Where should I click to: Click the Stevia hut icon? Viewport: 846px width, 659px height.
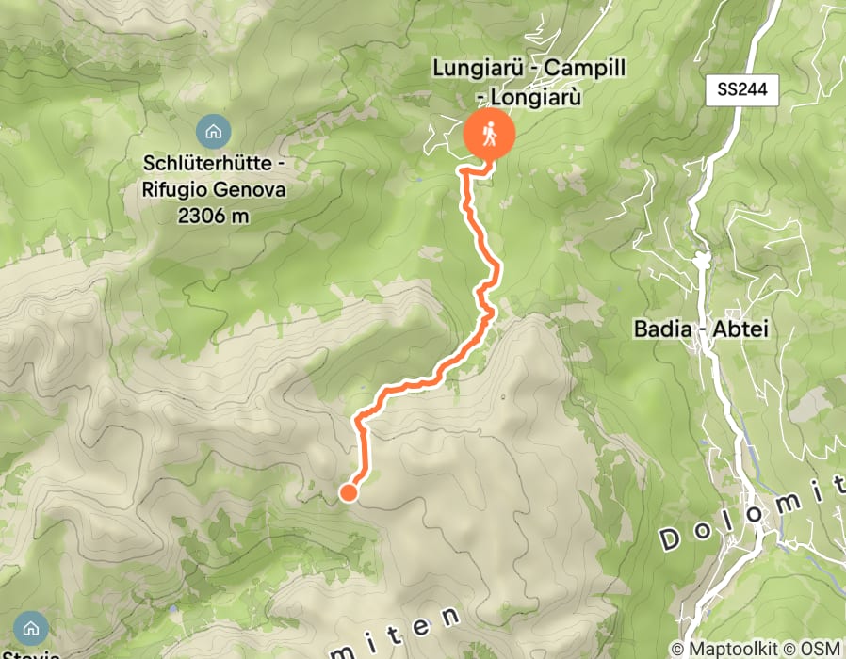click(x=31, y=628)
